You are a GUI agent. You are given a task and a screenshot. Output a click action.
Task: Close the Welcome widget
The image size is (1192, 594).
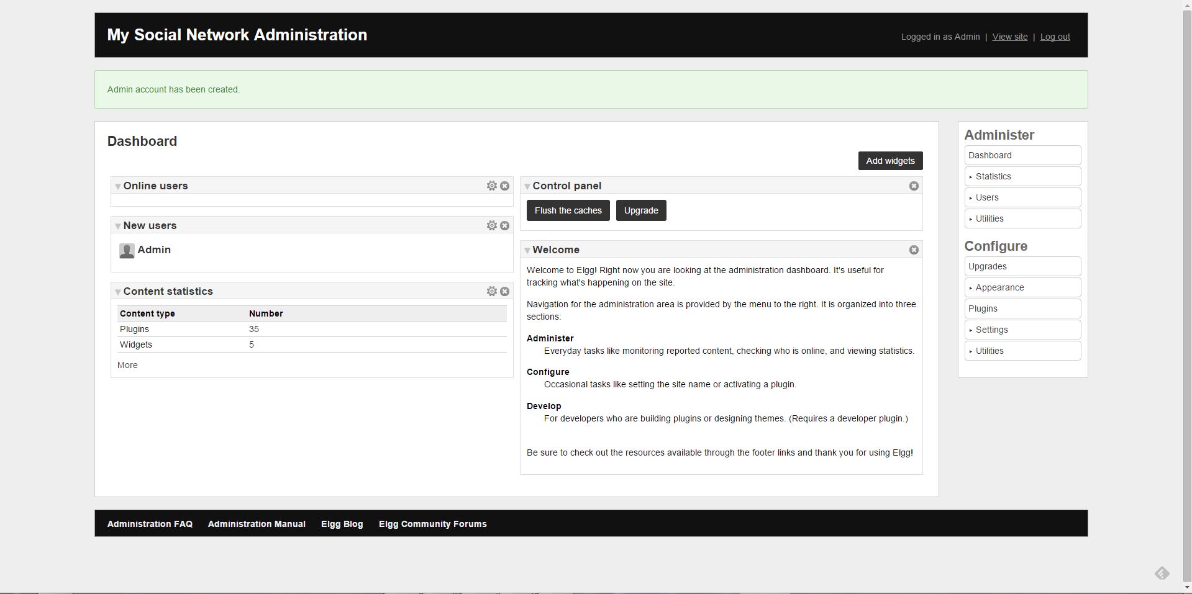(914, 250)
